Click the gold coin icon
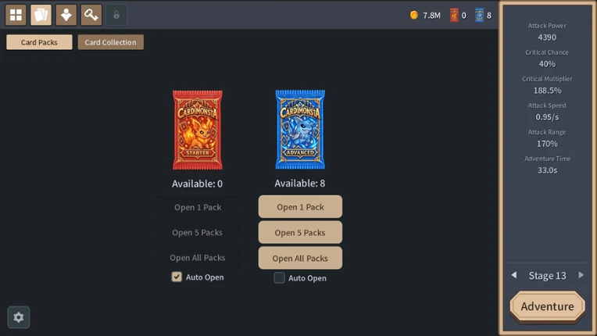 click(x=414, y=15)
